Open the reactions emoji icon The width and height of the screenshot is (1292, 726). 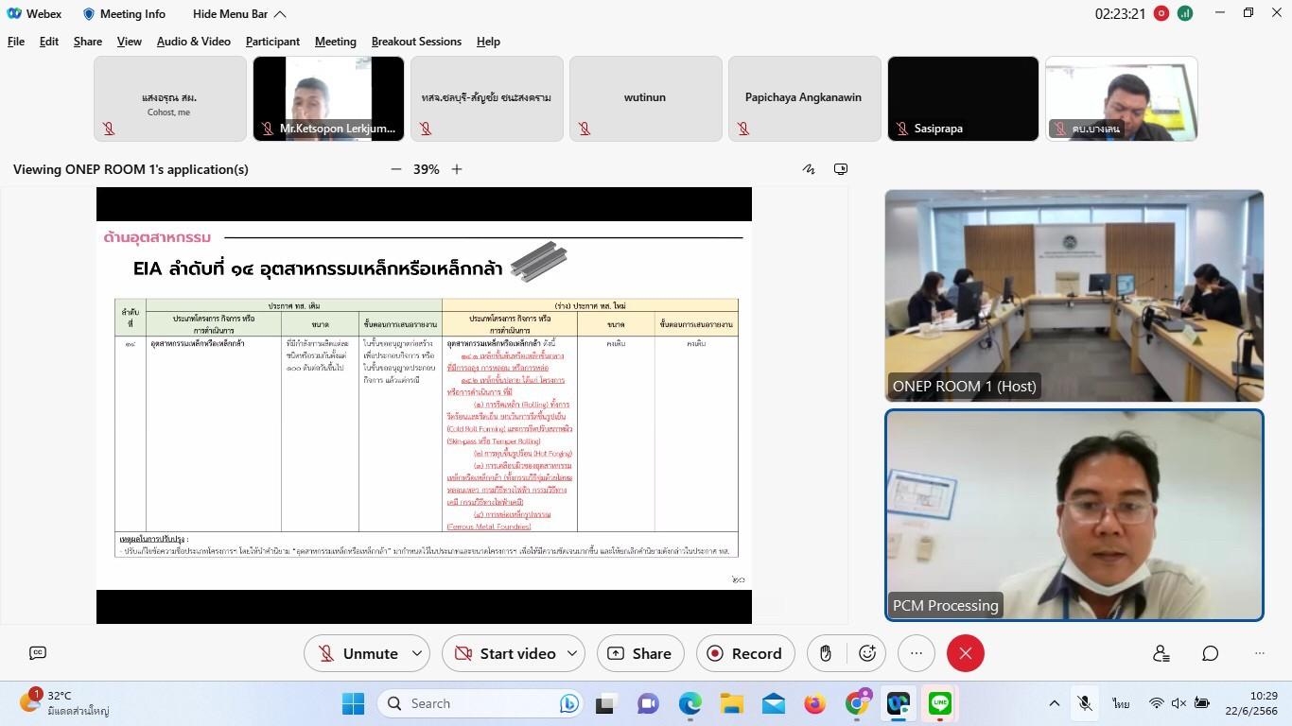[866, 653]
